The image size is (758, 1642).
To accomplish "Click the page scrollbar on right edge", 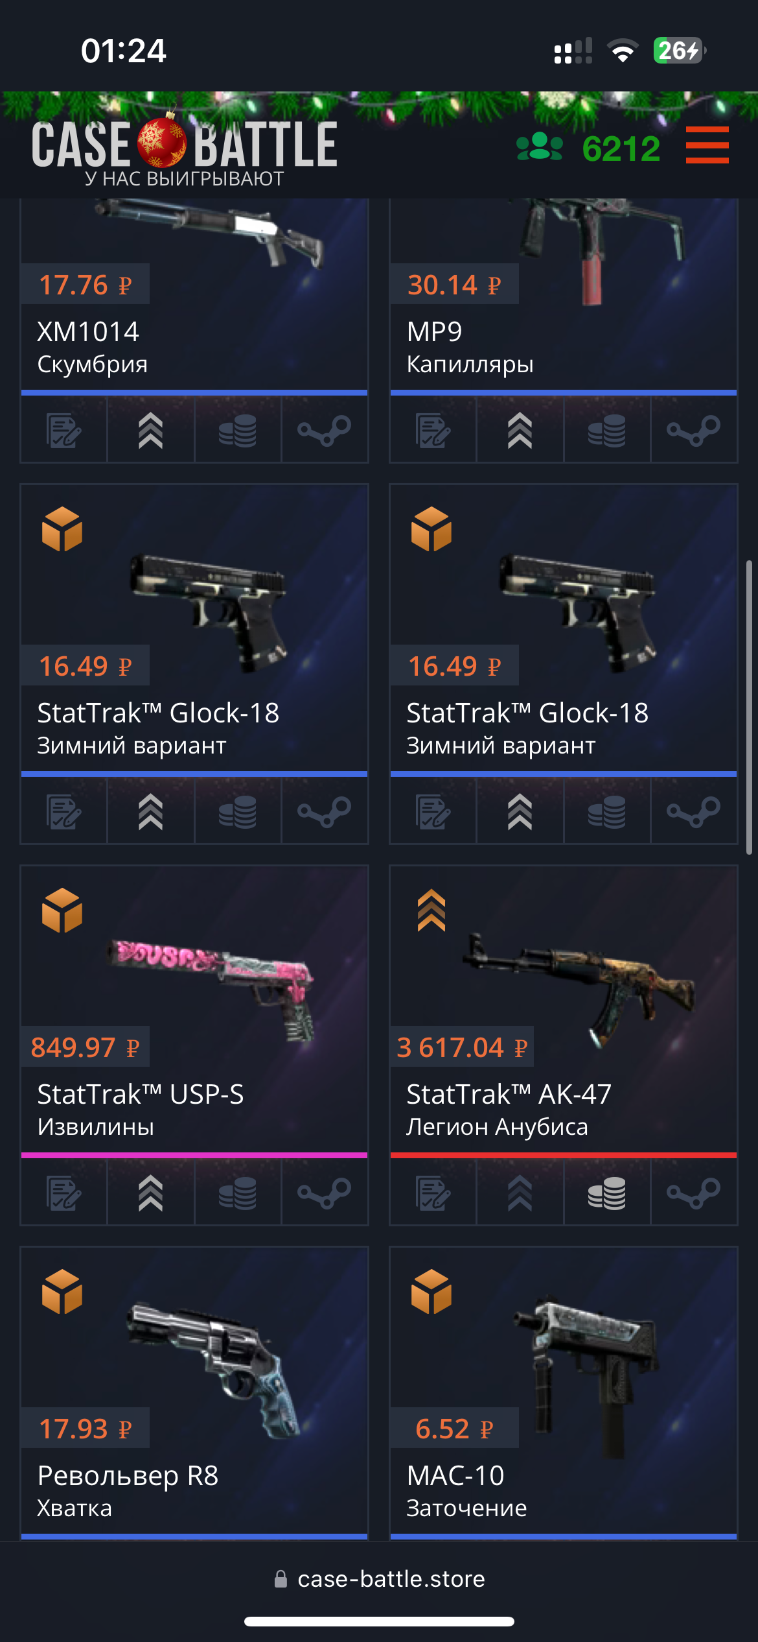I will pos(749,707).
